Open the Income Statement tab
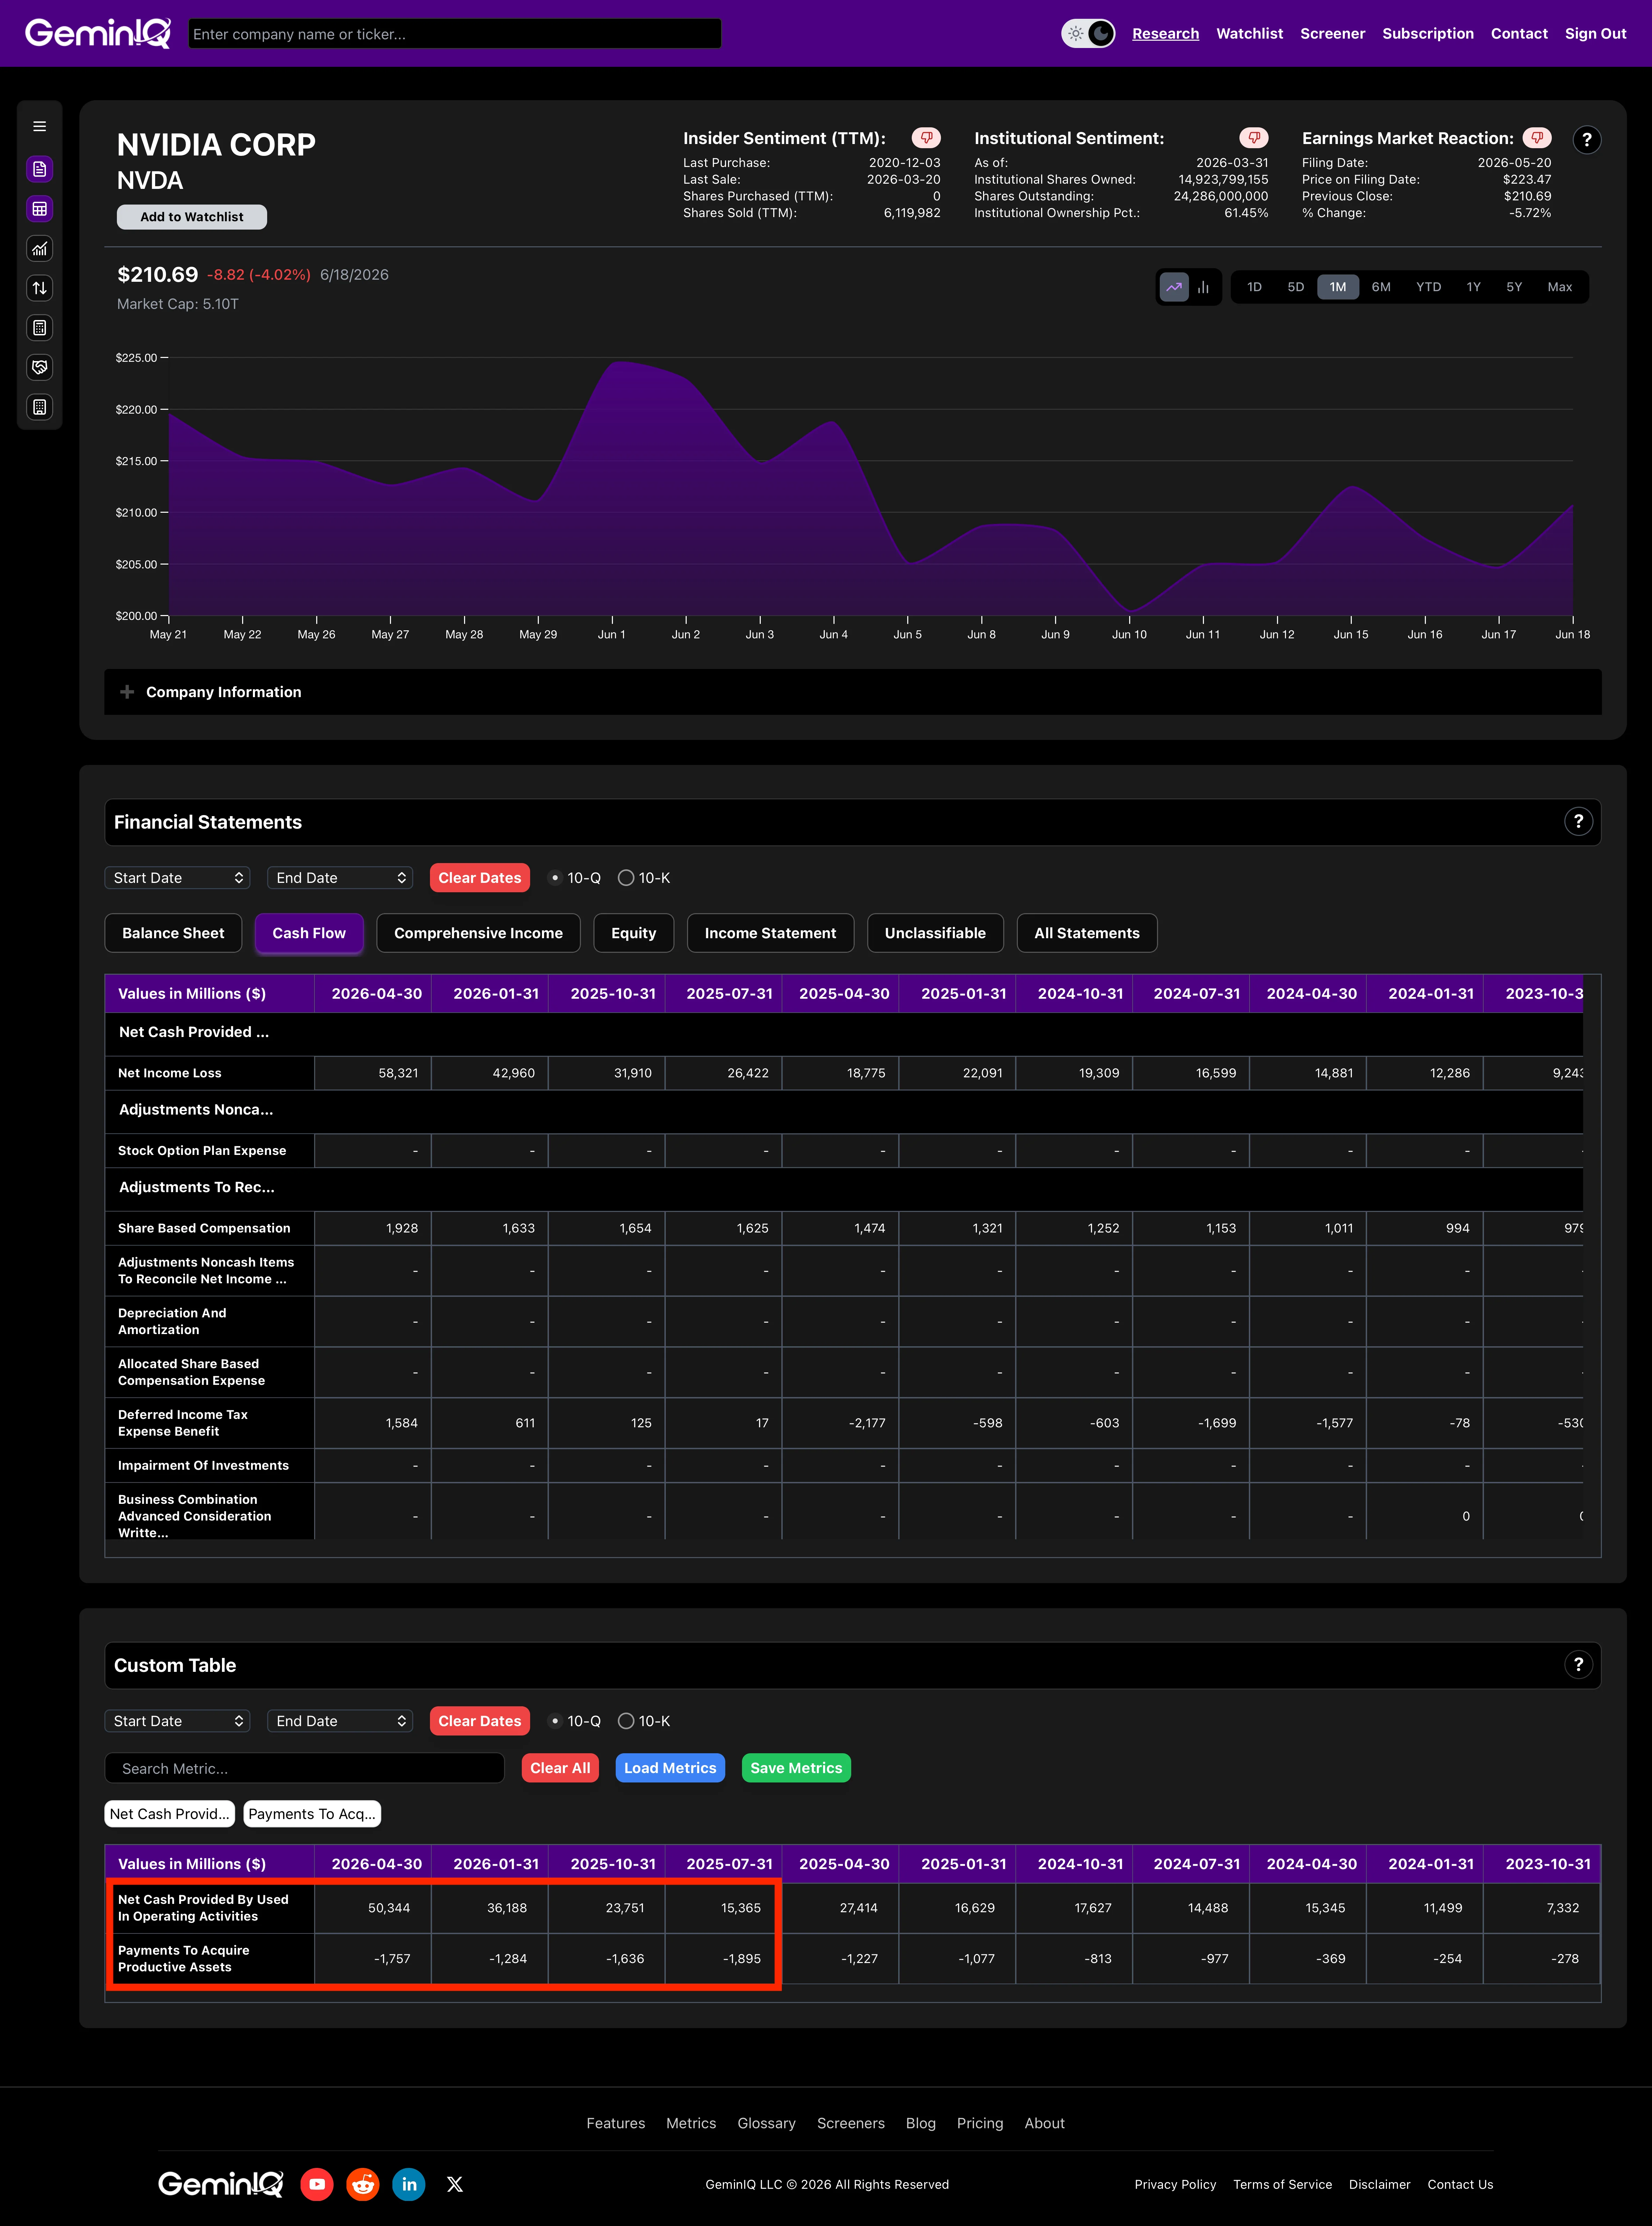Image resolution: width=1652 pixels, height=2226 pixels. coord(770,933)
